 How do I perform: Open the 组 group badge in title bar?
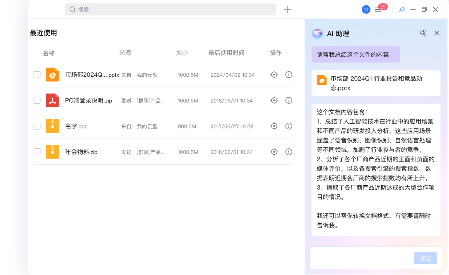[366, 9]
